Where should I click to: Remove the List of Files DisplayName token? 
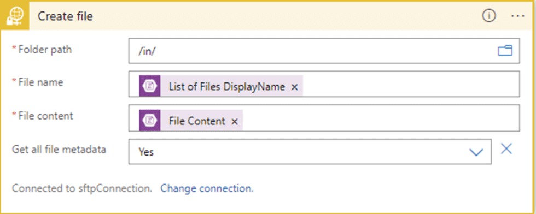click(294, 87)
